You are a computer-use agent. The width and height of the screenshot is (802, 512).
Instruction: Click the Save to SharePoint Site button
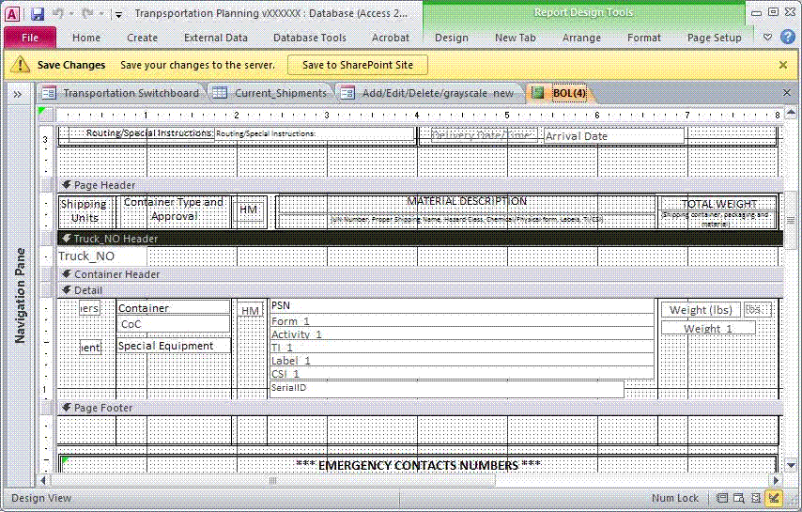click(x=357, y=65)
